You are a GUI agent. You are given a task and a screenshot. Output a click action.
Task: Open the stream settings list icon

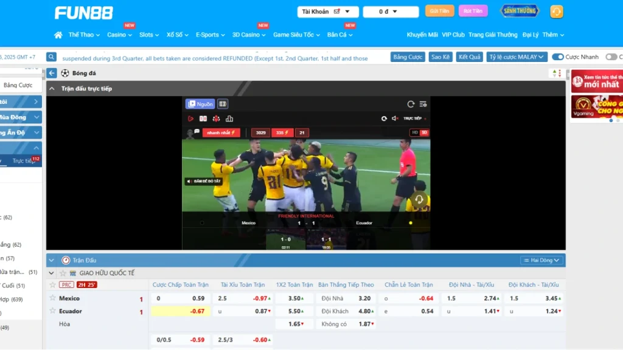pyautogui.click(x=423, y=104)
